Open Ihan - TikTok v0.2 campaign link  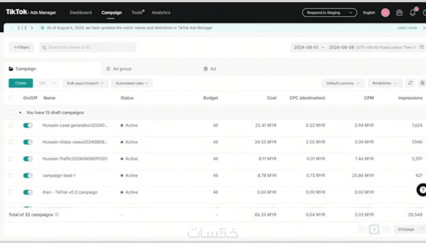[x=70, y=192]
